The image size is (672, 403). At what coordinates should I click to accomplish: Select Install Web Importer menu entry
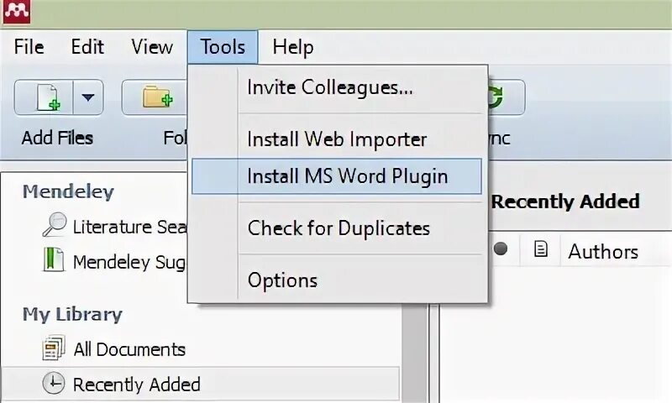(x=337, y=139)
